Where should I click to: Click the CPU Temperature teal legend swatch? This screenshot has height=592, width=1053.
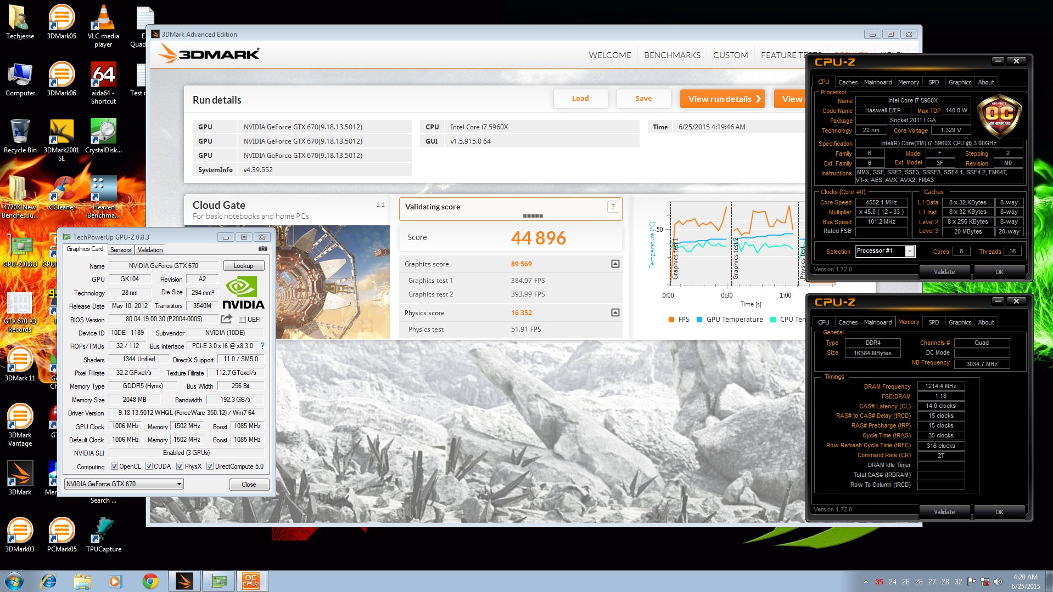click(x=773, y=320)
